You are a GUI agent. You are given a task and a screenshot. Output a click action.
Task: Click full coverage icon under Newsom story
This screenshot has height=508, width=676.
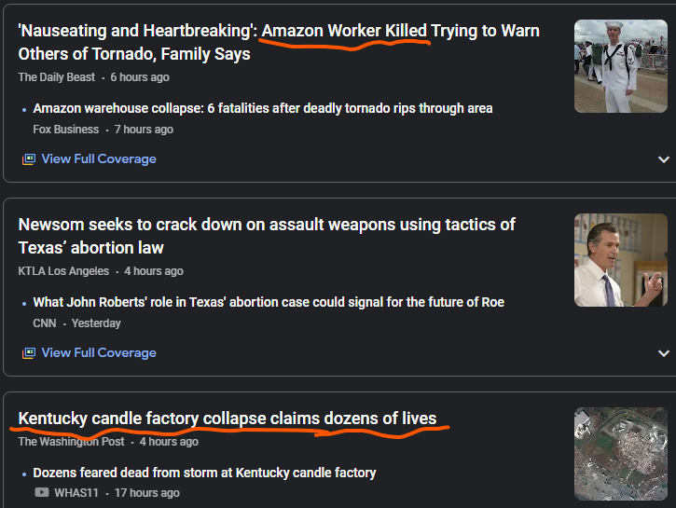[x=29, y=353]
